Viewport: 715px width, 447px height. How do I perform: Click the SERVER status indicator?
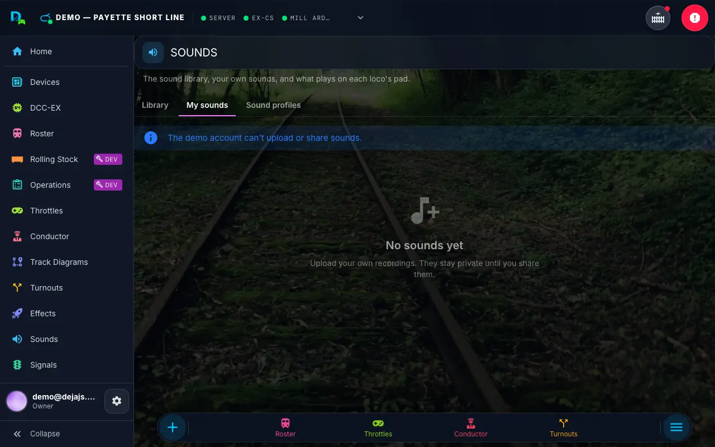coord(218,18)
